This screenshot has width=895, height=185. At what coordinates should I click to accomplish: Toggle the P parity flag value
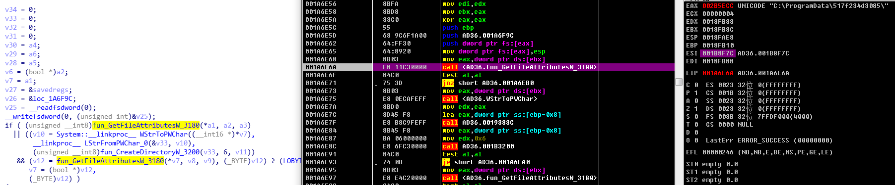click(x=696, y=93)
